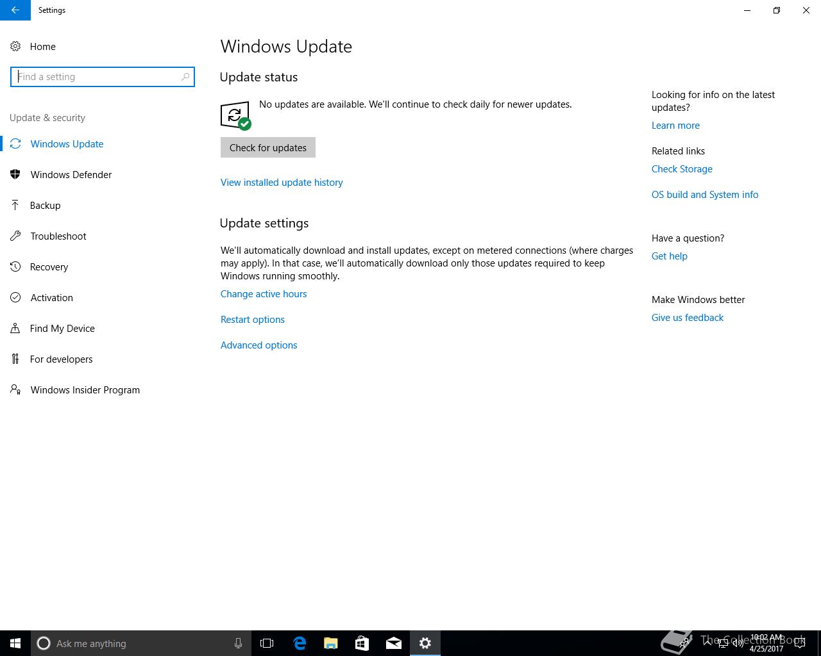Select Windows Update in the sidebar
821x656 pixels.
(x=67, y=143)
